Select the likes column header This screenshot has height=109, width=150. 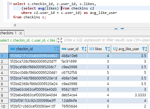point(99,49)
